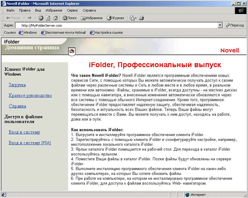The image size is (248, 198).
Task: Open Бесплатная почта Hotmail link shortcut
Action: point(63,32)
